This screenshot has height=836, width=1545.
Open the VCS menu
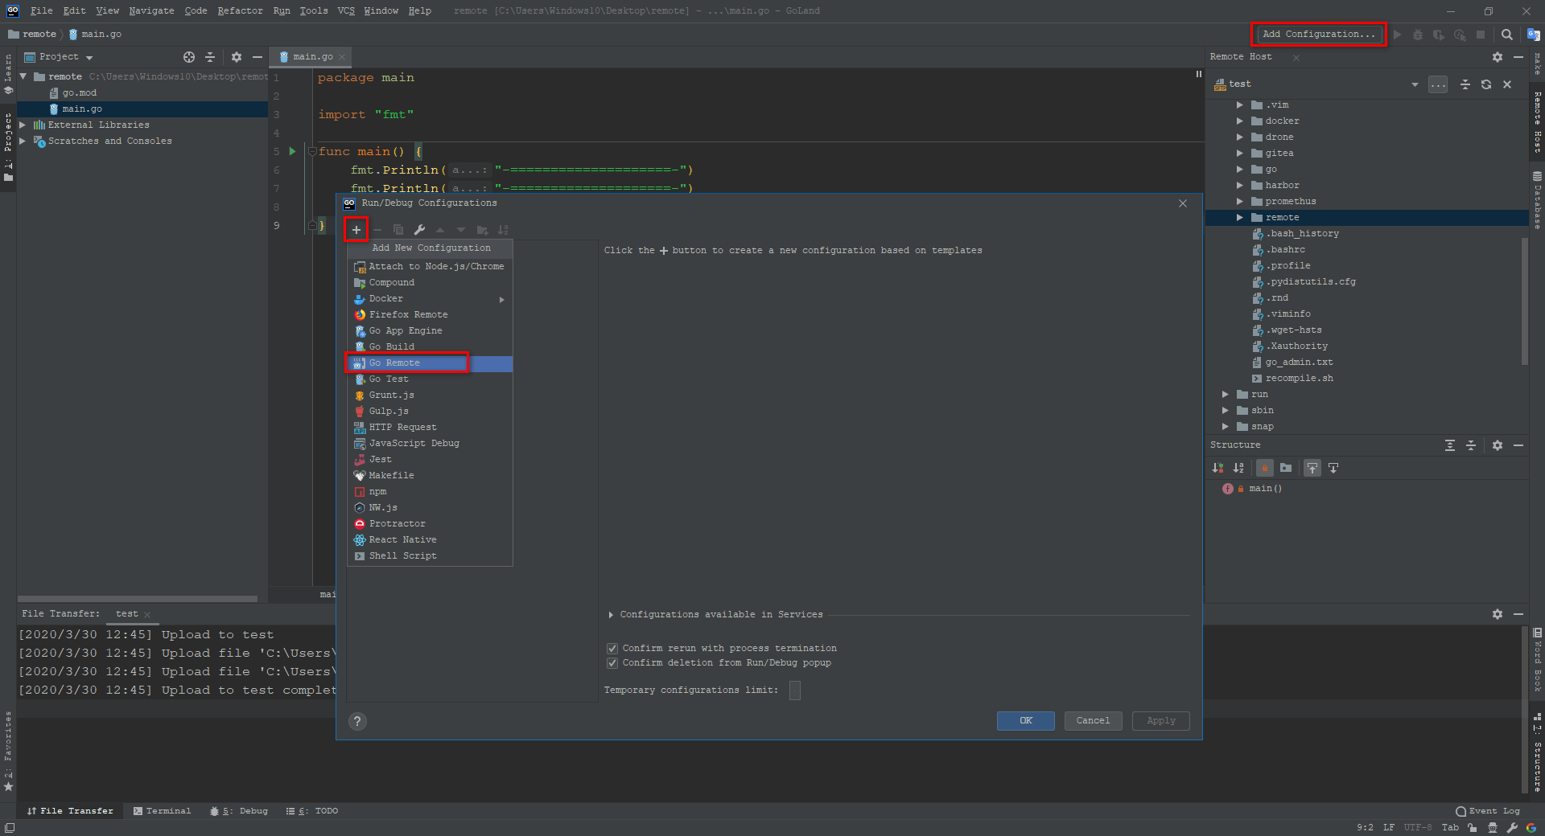[346, 10]
